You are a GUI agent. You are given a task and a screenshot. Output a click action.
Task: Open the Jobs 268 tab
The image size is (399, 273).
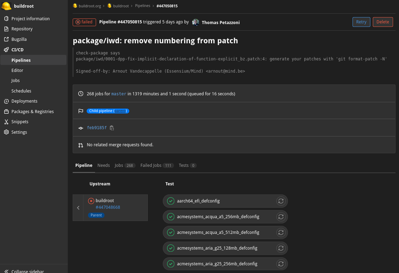[x=125, y=165]
